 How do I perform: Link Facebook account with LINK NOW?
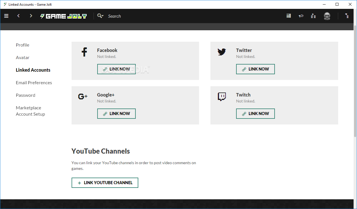click(x=116, y=69)
